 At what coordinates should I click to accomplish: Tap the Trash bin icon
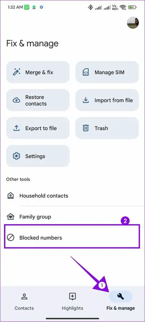(86, 128)
